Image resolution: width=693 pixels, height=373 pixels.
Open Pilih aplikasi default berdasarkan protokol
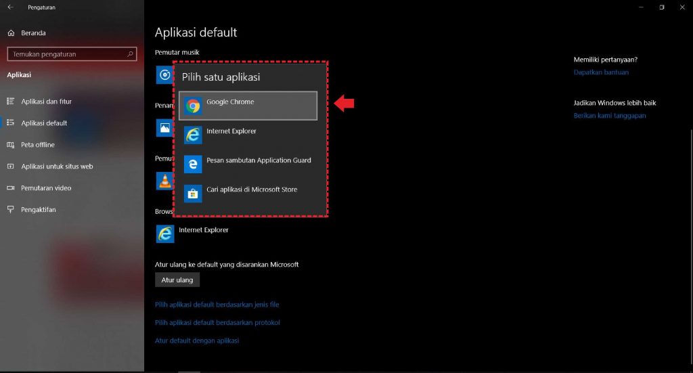point(217,323)
